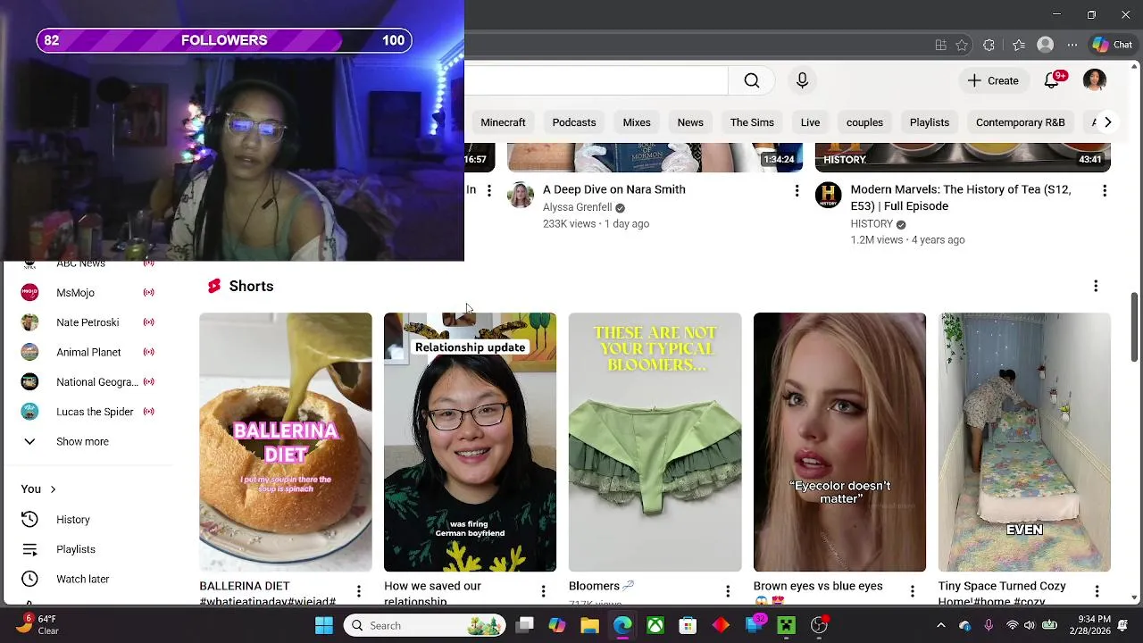Open options for BALLERINA DIET short
The width and height of the screenshot is (1143, 643).
(x=358, y=591)
